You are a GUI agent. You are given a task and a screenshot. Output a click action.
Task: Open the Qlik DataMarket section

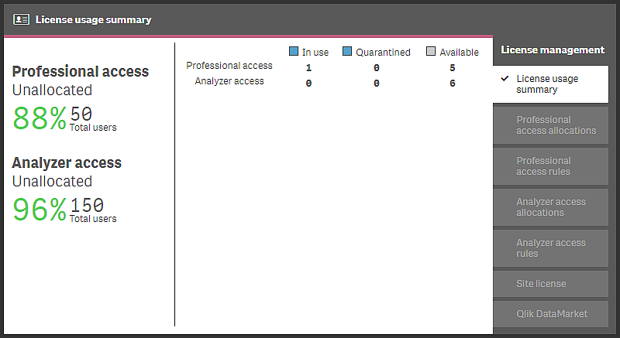click(x=550, y=314)
